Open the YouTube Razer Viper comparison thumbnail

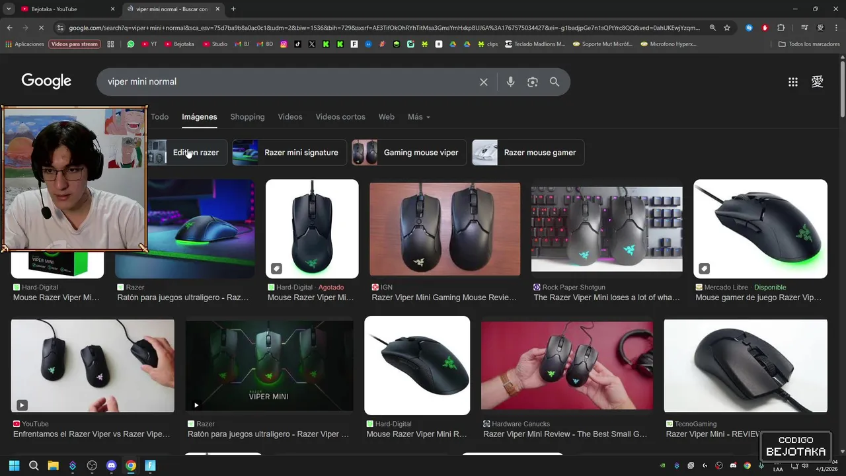pos(93,366)
